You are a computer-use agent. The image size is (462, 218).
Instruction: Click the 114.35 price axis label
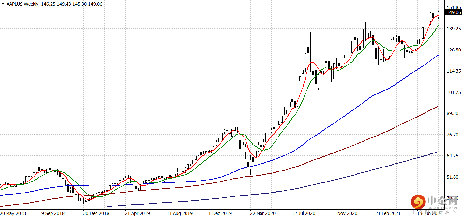[x=454, y=71]
